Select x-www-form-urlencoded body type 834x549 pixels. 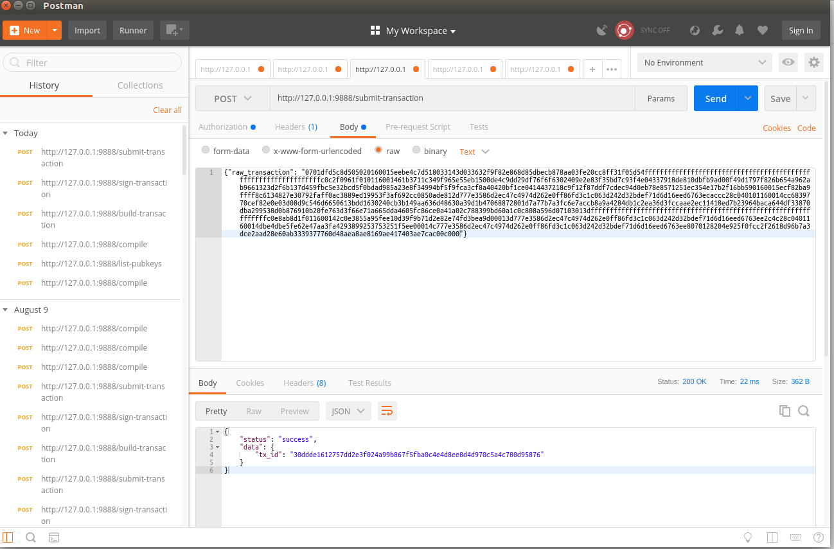point(266,150)
